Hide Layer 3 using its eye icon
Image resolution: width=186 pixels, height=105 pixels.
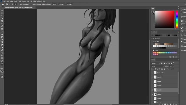tap(152, 94)
